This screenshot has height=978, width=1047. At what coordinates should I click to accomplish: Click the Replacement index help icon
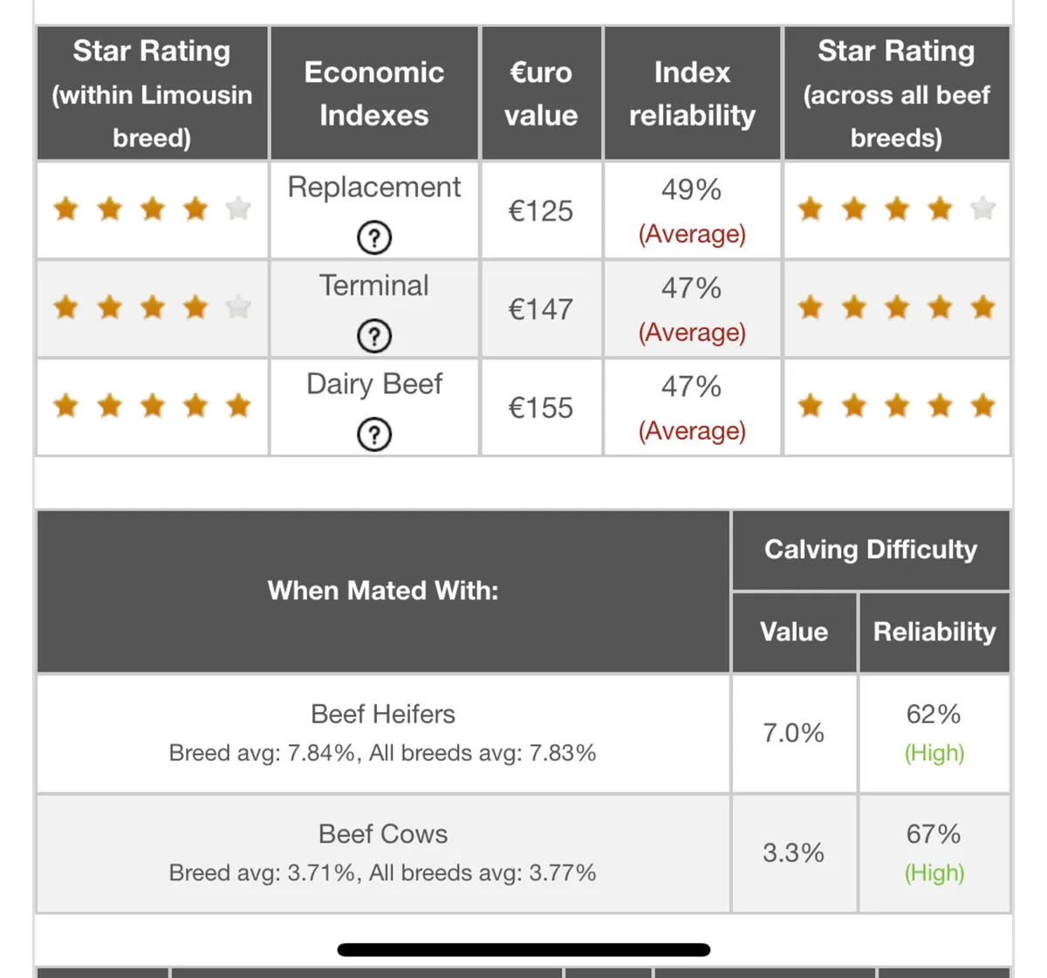click(x=374, y=237)
